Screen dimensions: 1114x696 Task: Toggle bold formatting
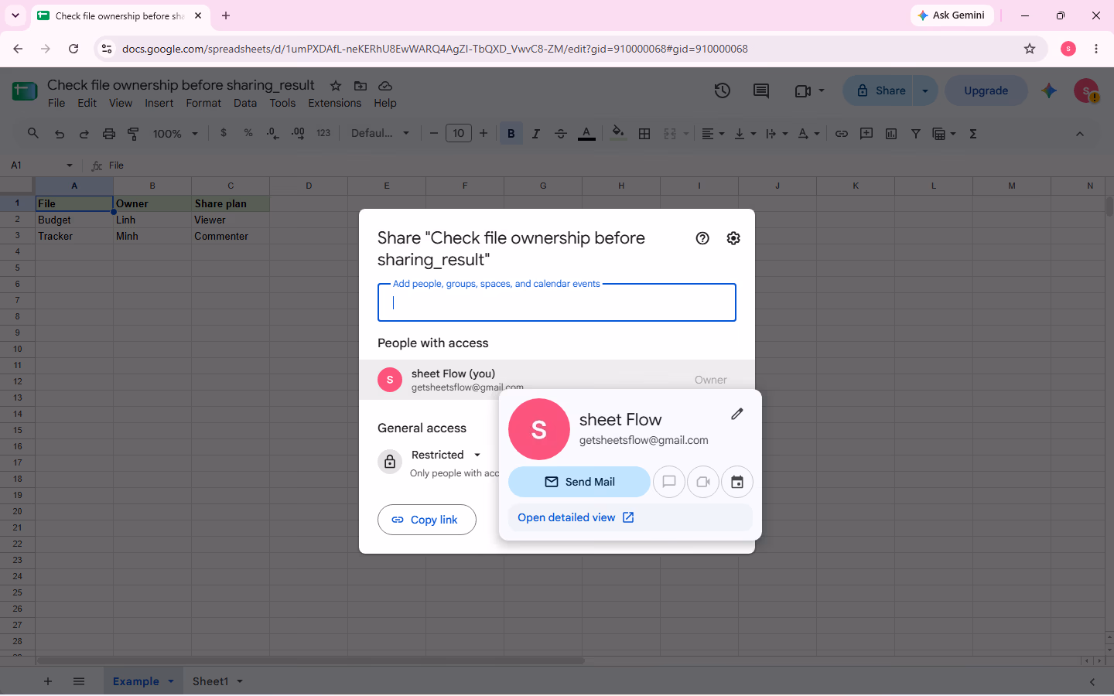(x=511, y=134)
